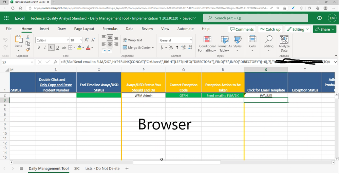
Task: Expand the Paste options arrow
Action: (18, 50)
